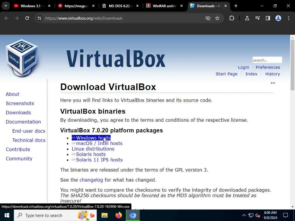Open the taskbar clock and date
295x221 pixels.
[x=270, y=215]
